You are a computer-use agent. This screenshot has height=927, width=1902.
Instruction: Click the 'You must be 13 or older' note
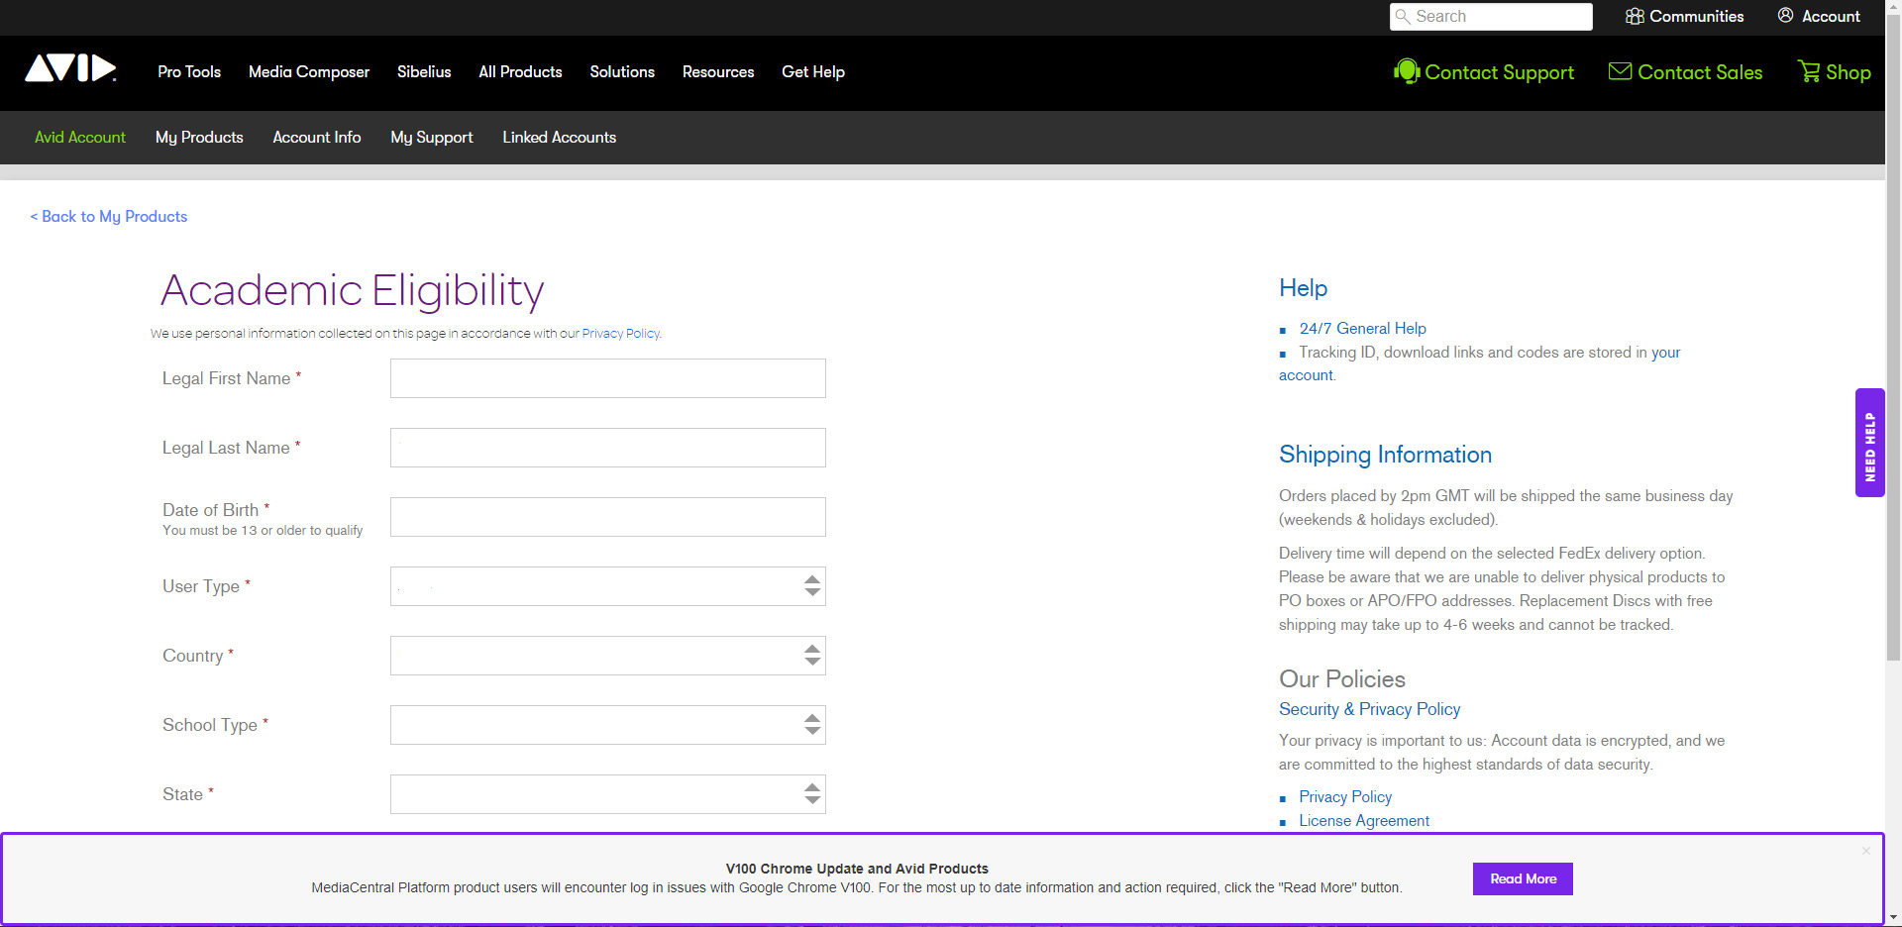pos(263,531)
